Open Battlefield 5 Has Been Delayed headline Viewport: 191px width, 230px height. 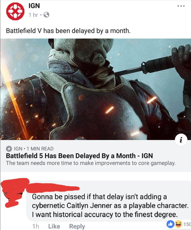tap(79, 156)
